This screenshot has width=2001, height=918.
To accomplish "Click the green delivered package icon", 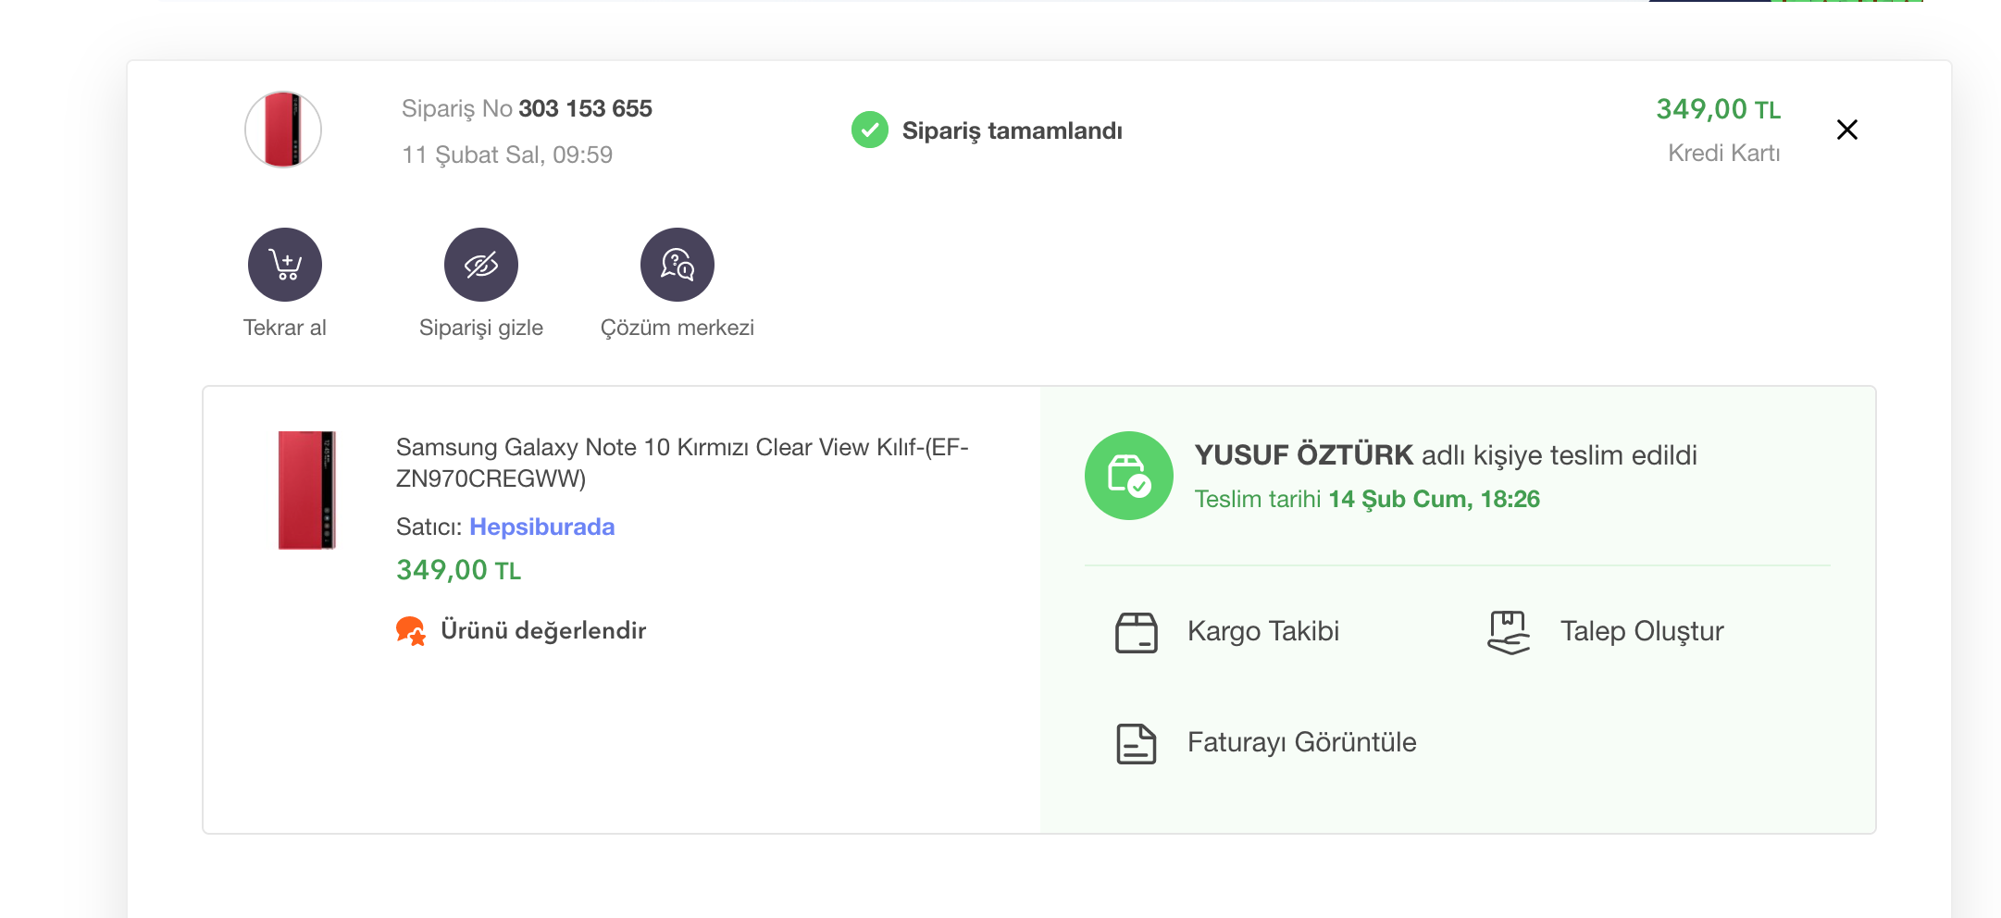I will (1129, 476).
